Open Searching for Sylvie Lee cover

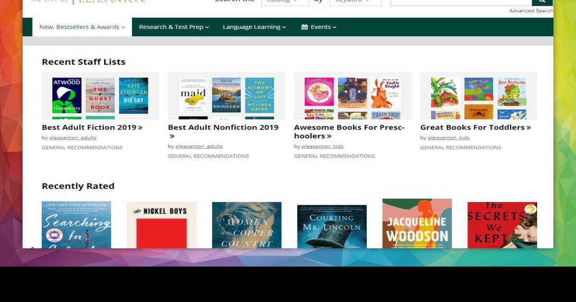pos(76,225)
